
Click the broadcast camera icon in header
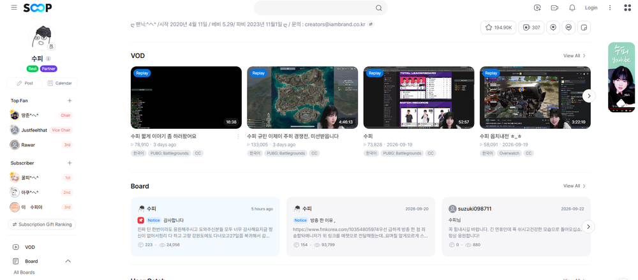click(554, 8)
